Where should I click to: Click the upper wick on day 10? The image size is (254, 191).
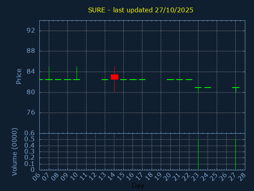pos(77,72)
